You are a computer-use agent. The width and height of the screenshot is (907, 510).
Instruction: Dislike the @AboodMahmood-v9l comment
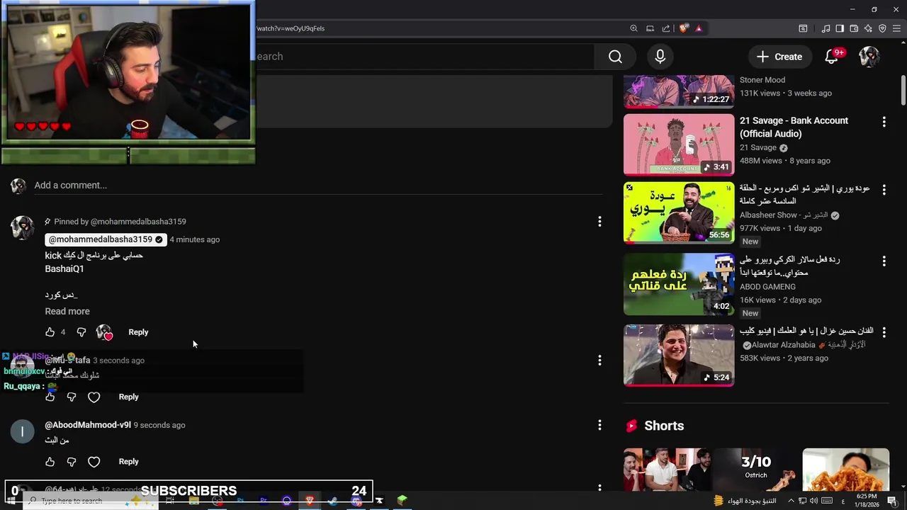[72, 462]
